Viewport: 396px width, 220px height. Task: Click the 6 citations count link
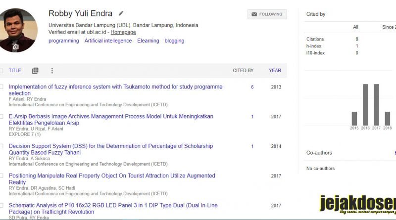252,87
